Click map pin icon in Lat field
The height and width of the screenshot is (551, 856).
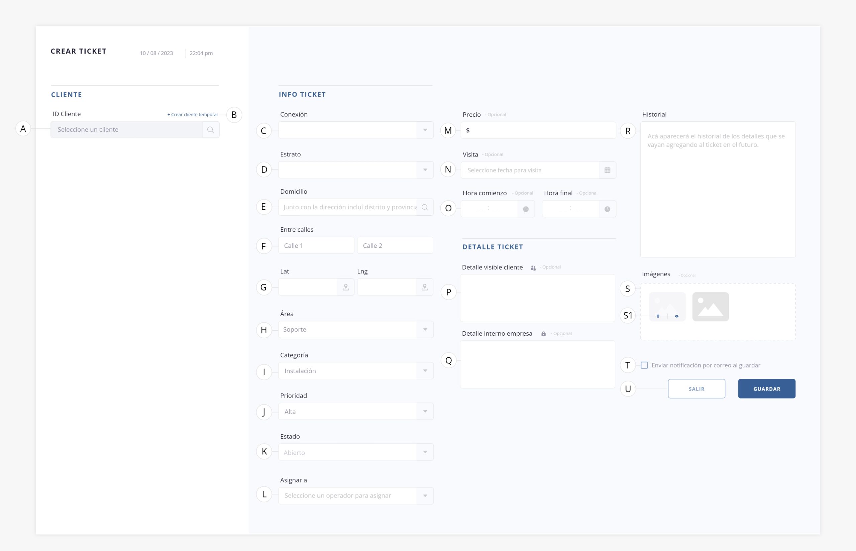click(345, 287)
